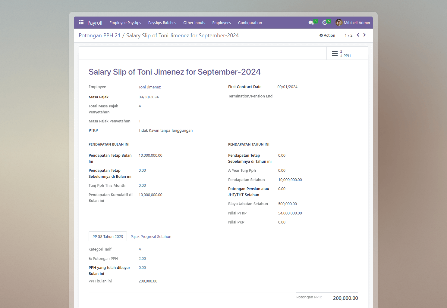
Task: Click PPH bulan ini value 200,000.00
Action: pos(148,281)
